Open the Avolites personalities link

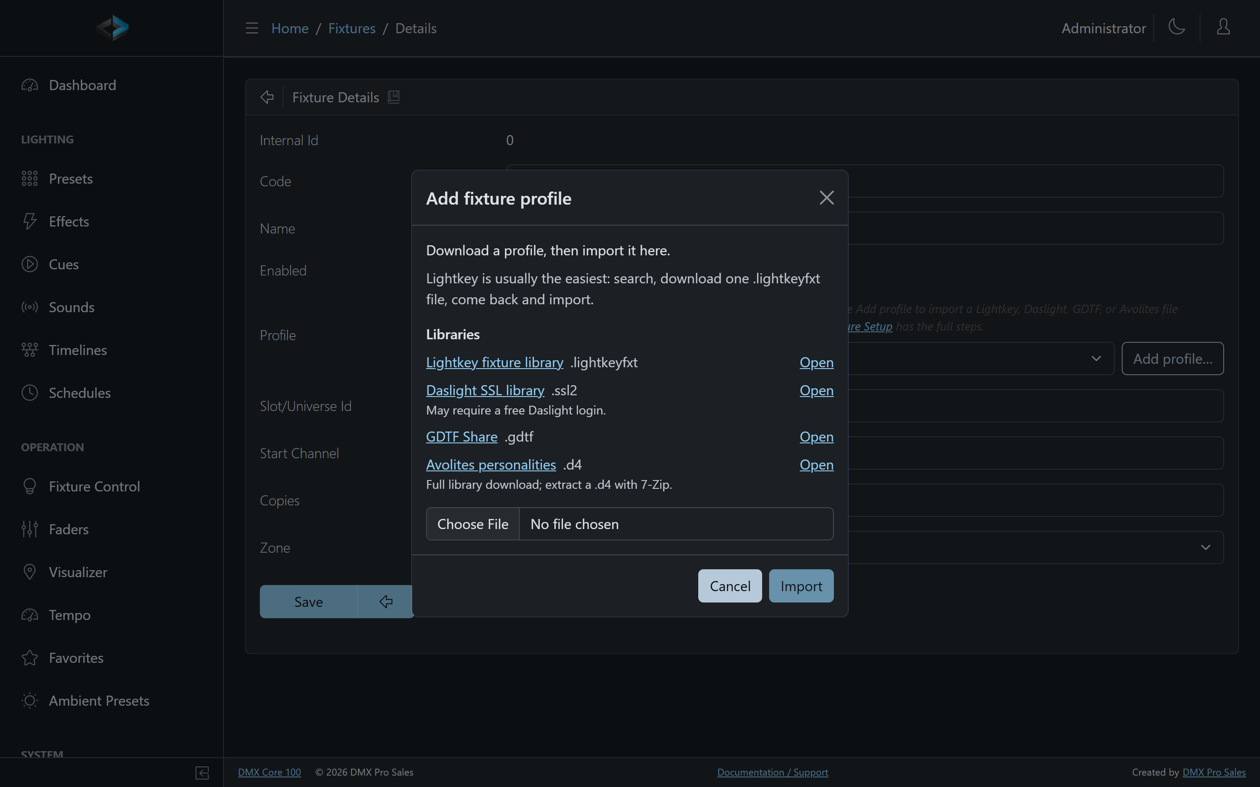click(491, 465)
